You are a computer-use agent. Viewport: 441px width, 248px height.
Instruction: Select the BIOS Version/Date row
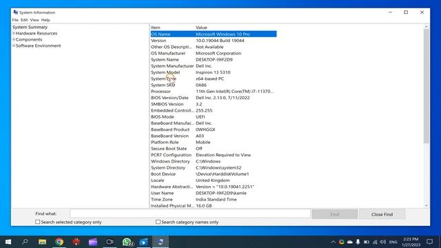point(214,98)
